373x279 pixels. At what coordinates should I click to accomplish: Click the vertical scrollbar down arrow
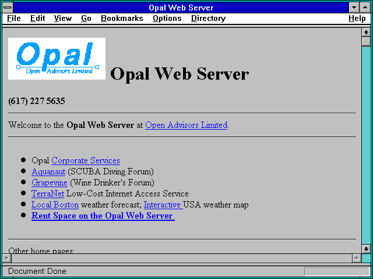tap(366, 249)
